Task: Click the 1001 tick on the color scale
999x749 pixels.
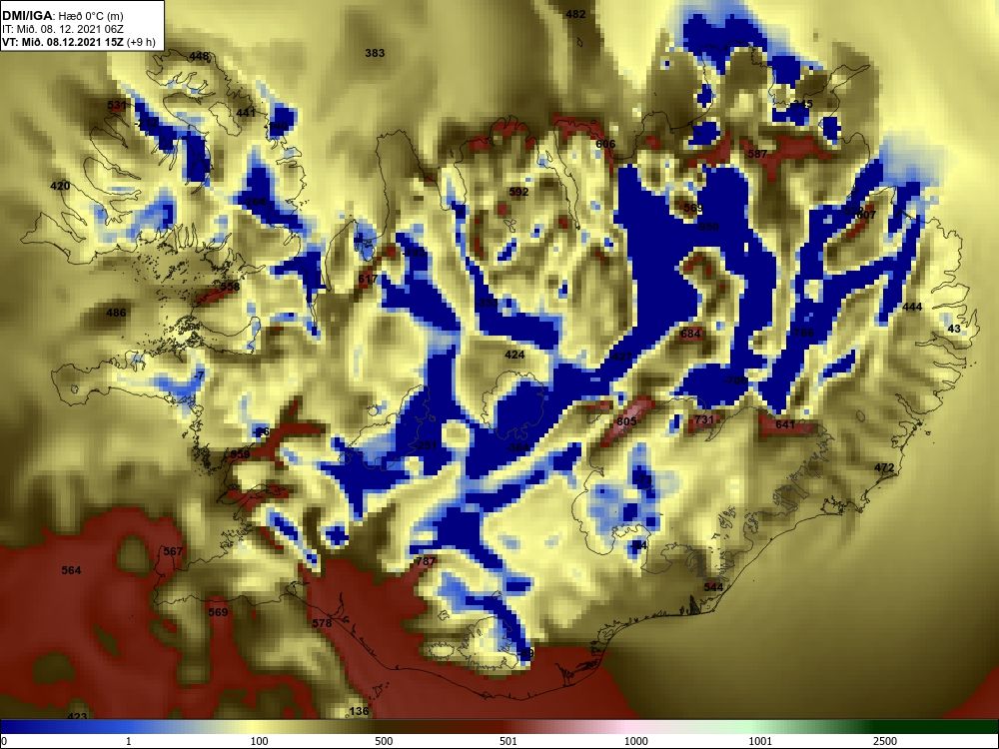Action: (760, 741)
